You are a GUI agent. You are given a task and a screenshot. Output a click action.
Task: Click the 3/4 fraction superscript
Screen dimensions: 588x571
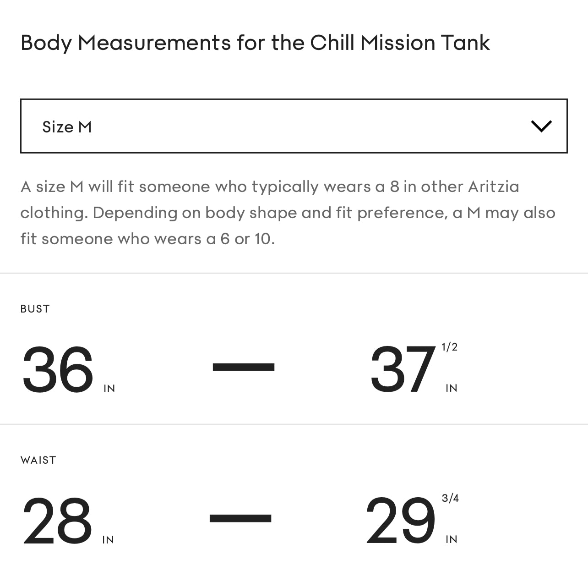point(450,498)
